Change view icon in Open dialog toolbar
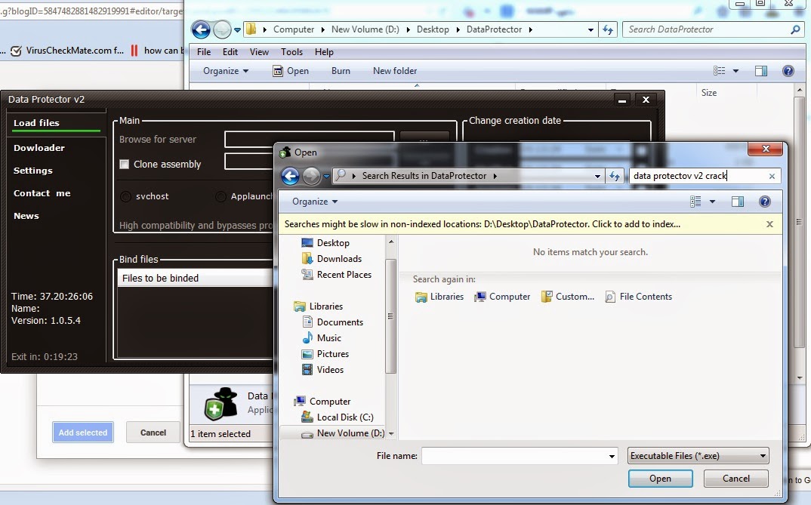 (x=695, y=202)
